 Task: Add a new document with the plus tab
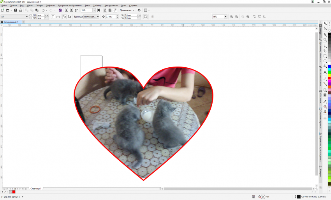(24, 22)
